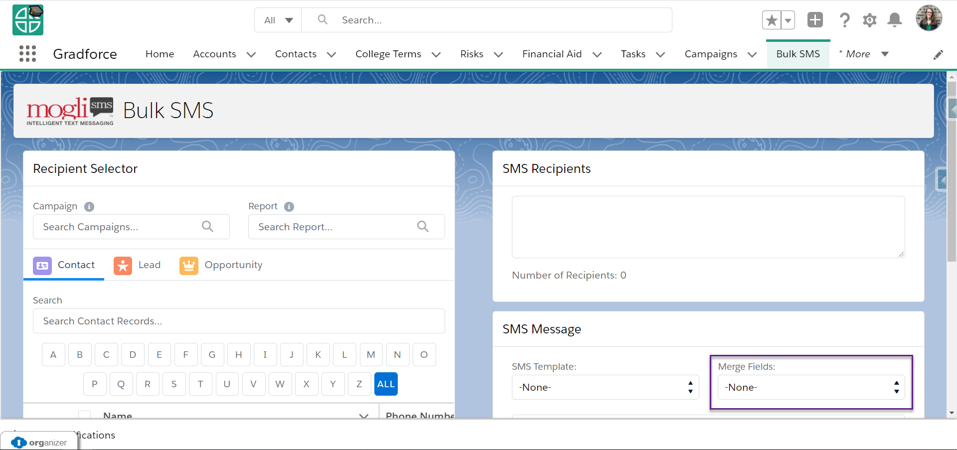Click the Report info tooltip icon
This screenshot has height=450, width=957.
click(289, 206)
